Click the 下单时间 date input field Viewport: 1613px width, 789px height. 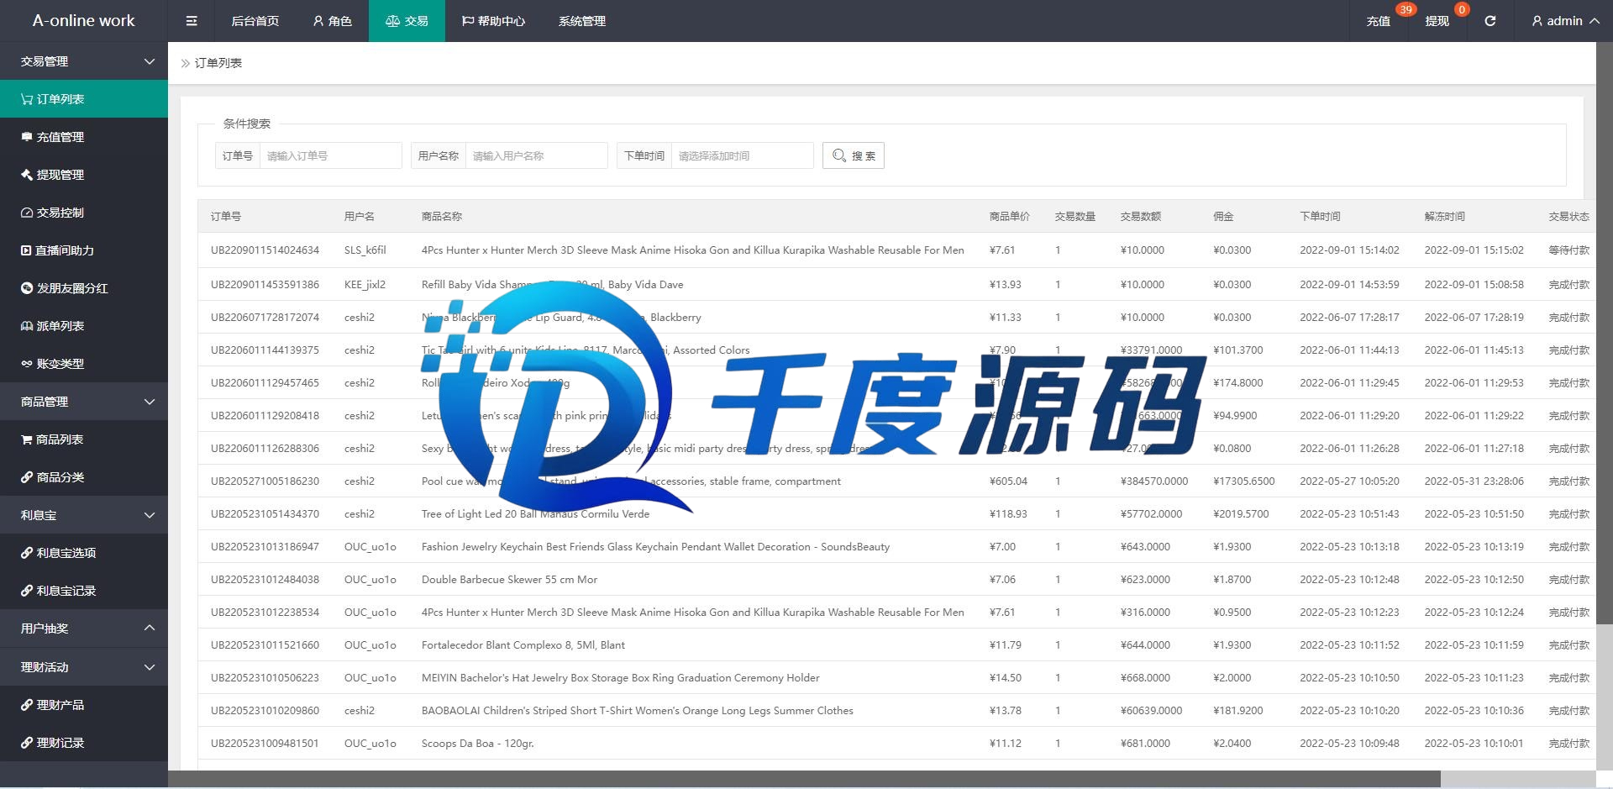click(x=743, y=155)
